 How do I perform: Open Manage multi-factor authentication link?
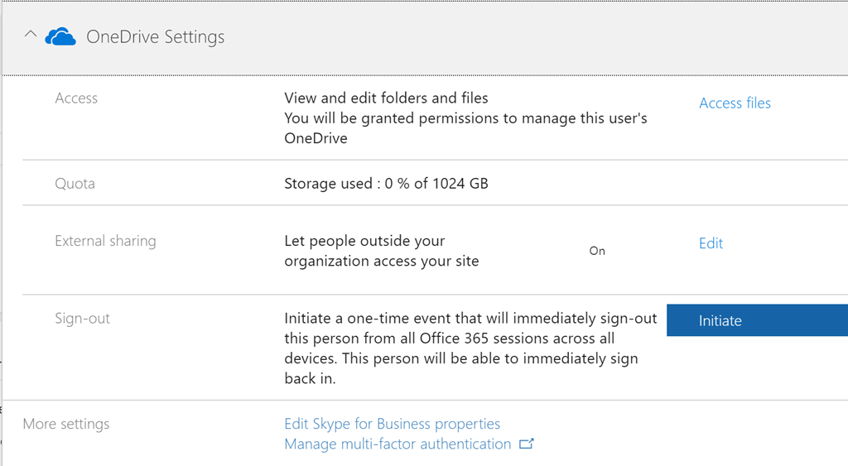397,444
